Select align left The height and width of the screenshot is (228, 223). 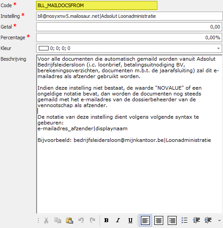point(145,220)
